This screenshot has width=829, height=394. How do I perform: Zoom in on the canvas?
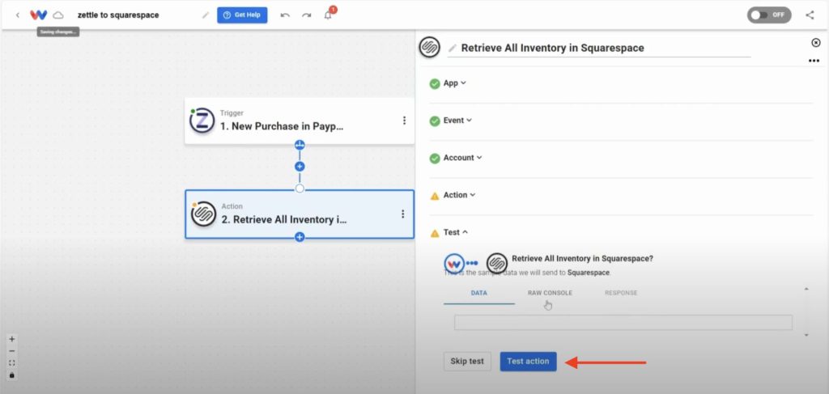(12, 339)
